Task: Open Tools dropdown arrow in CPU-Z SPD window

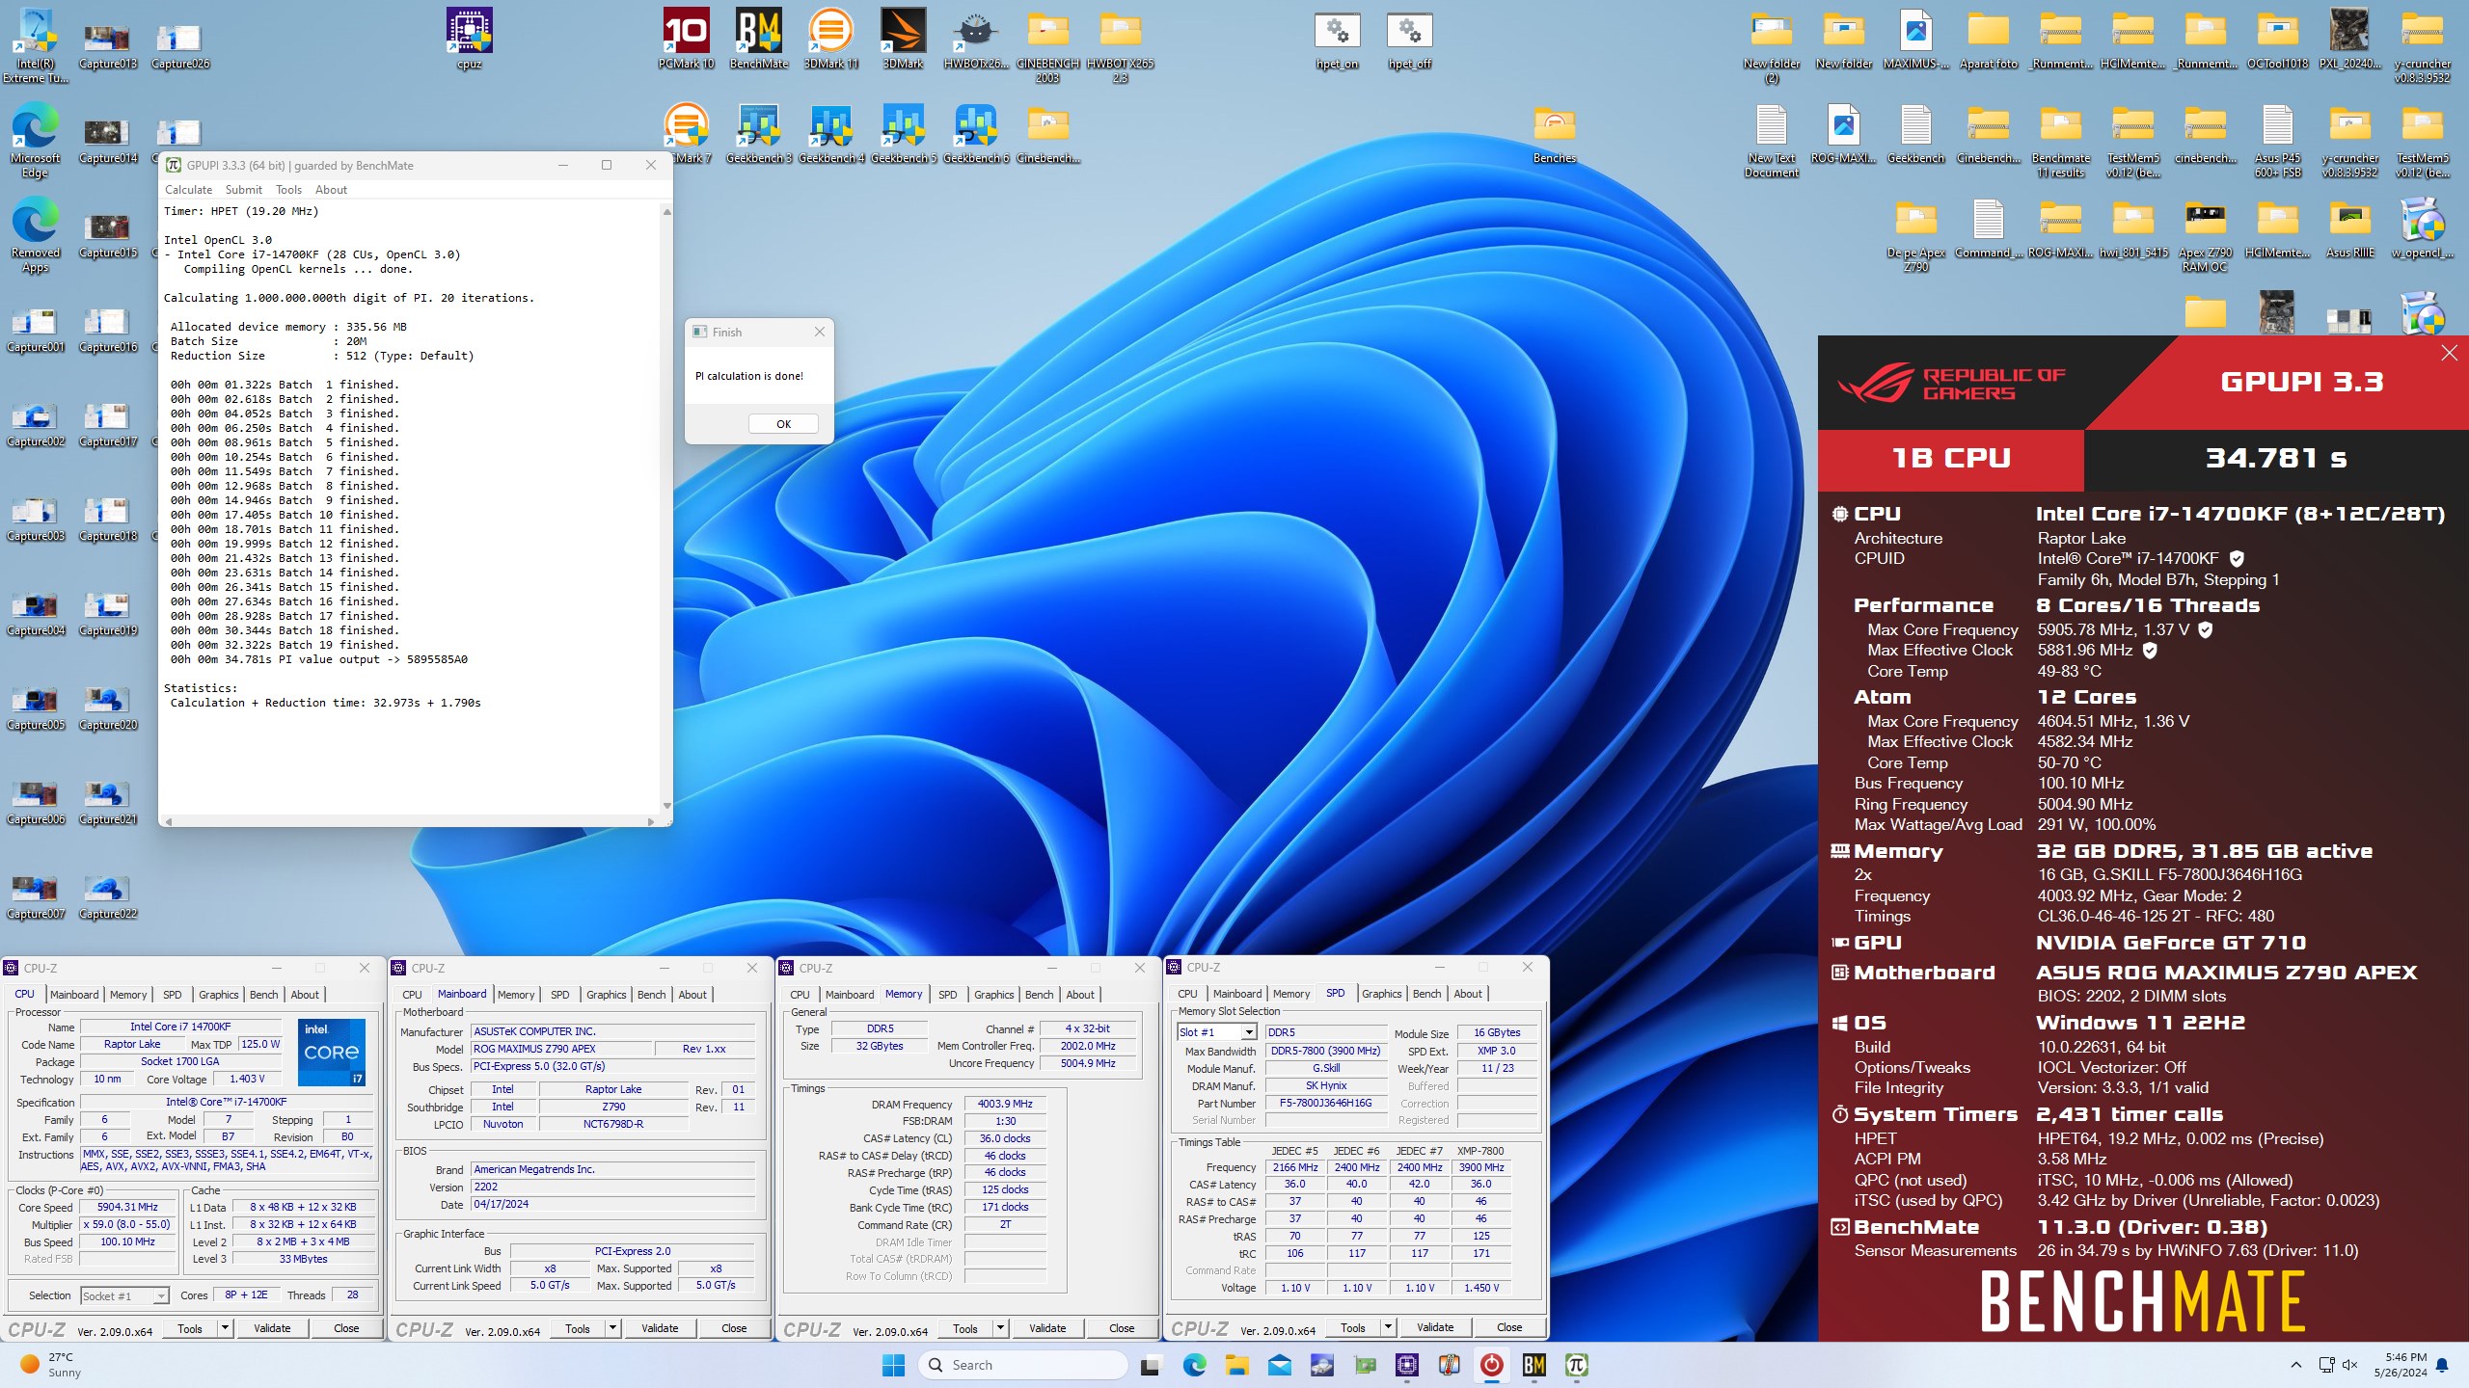Action: [x=1388, y=1328]
